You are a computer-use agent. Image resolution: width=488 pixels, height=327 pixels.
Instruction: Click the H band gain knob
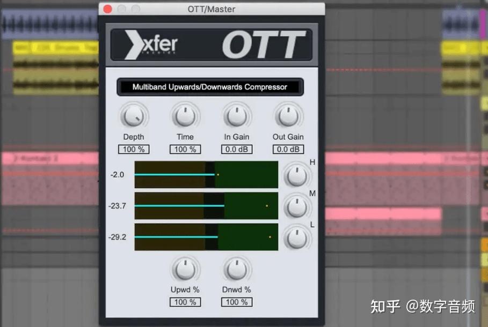tap(297, 176)
